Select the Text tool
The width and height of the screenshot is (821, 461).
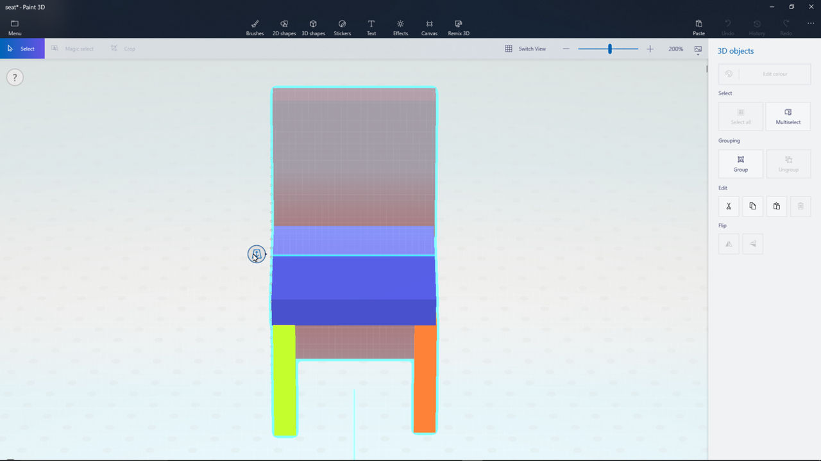tap(371, 28)
